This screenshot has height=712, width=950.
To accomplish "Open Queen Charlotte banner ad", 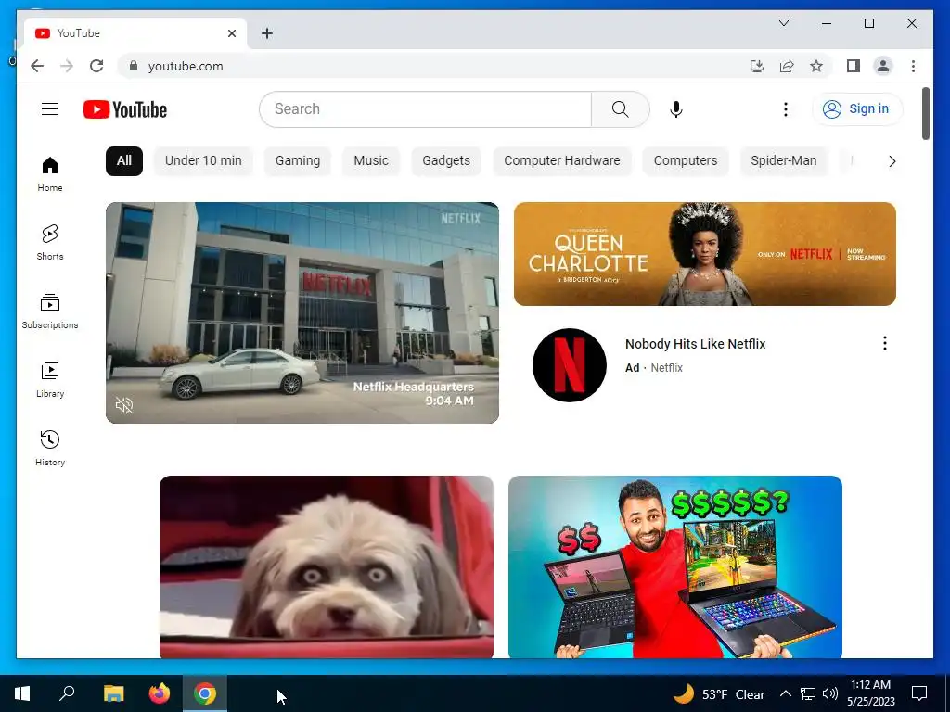I will tap(705, 254).
